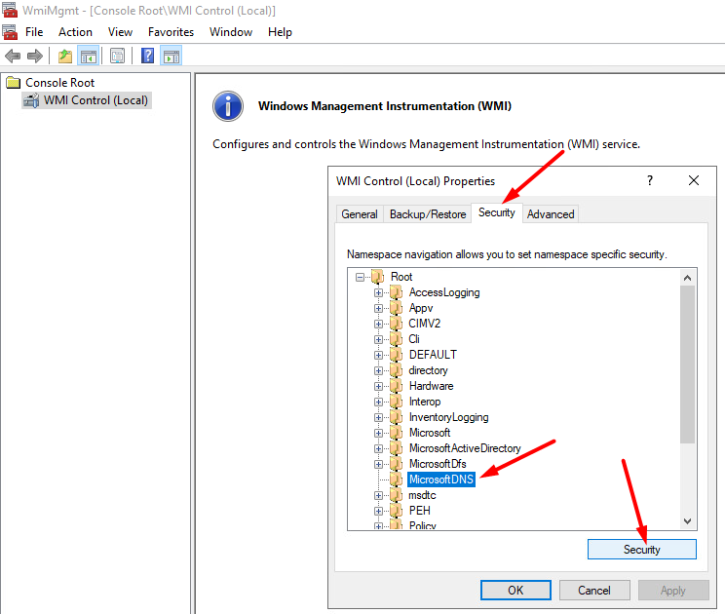Open the Favorites menu
Image resolution: width=725 pixels, height=614 pixels.
[171, 32]
